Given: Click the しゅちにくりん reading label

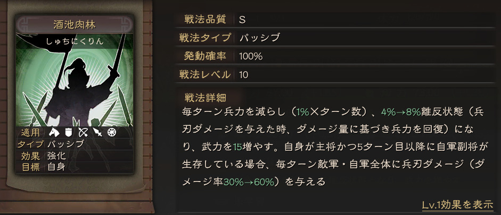Looking at the screenshot, I should pyautogui.click(x=75, y=41).
